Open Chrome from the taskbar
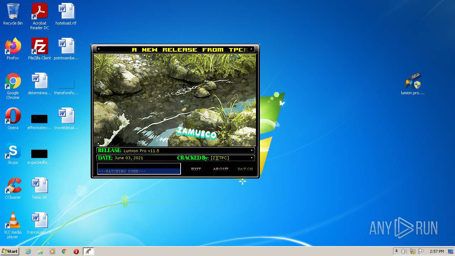Image resolution: width=455 pixels, height=256 pixels. point(64,251)
